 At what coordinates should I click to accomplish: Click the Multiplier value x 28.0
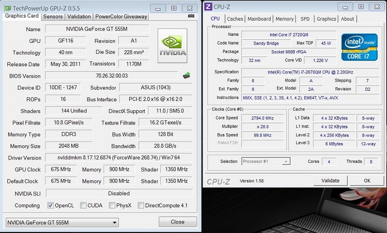click(x=262, y=127)
